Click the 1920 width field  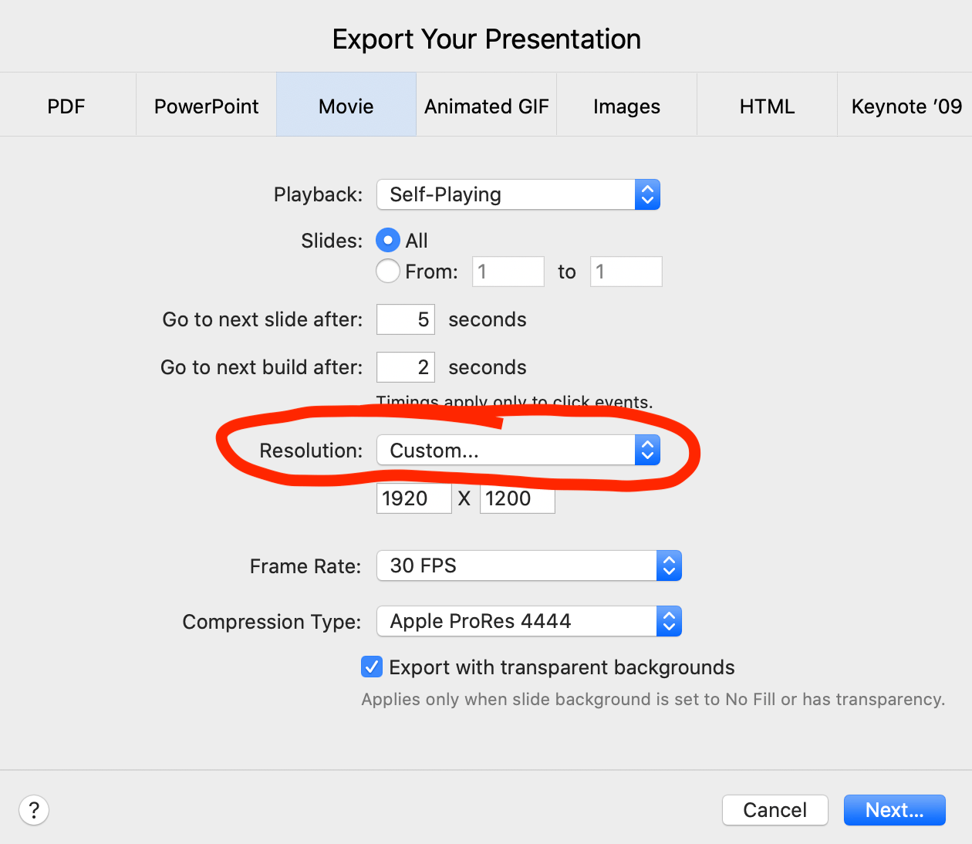click(x=414, y=498)
